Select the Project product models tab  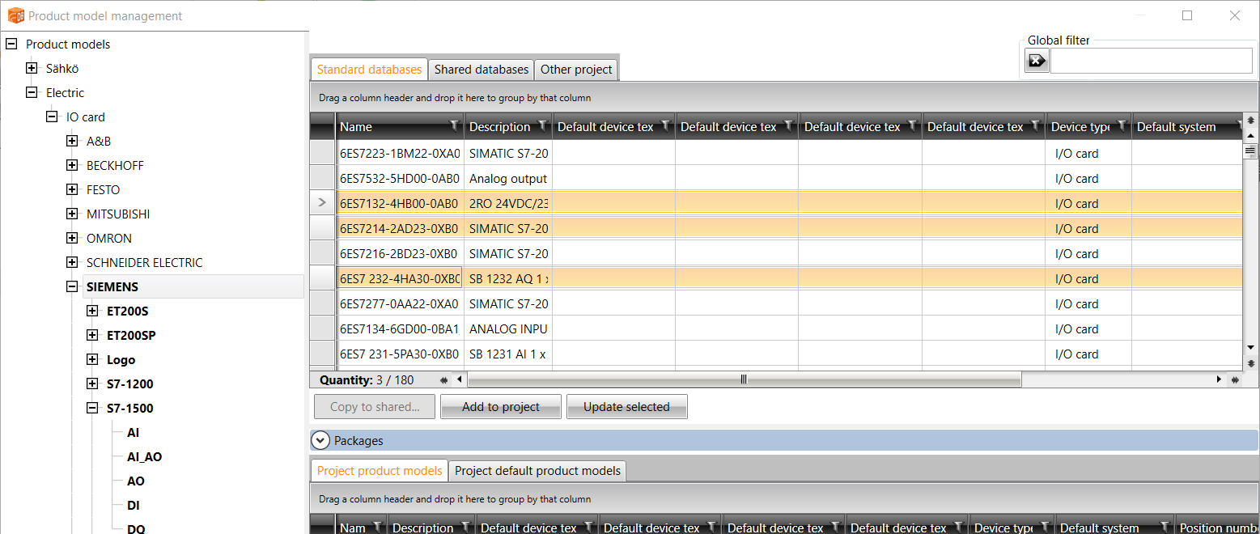[x=380, y=471]
